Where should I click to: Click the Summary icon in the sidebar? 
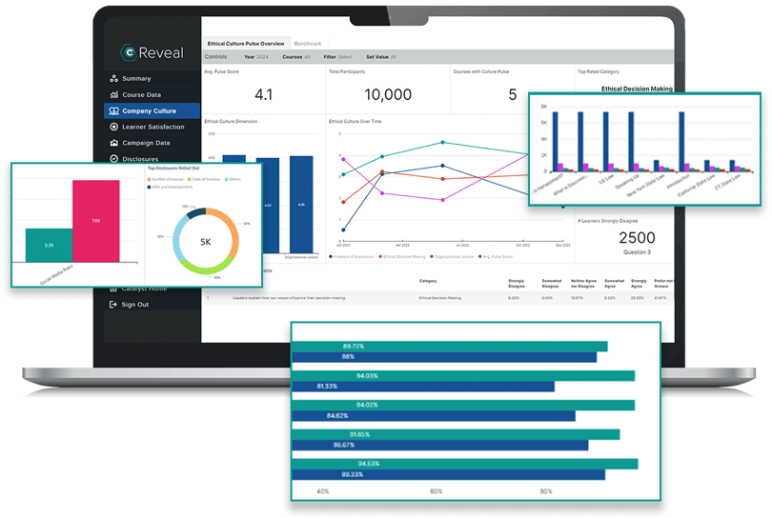click(x=114, y=79)
